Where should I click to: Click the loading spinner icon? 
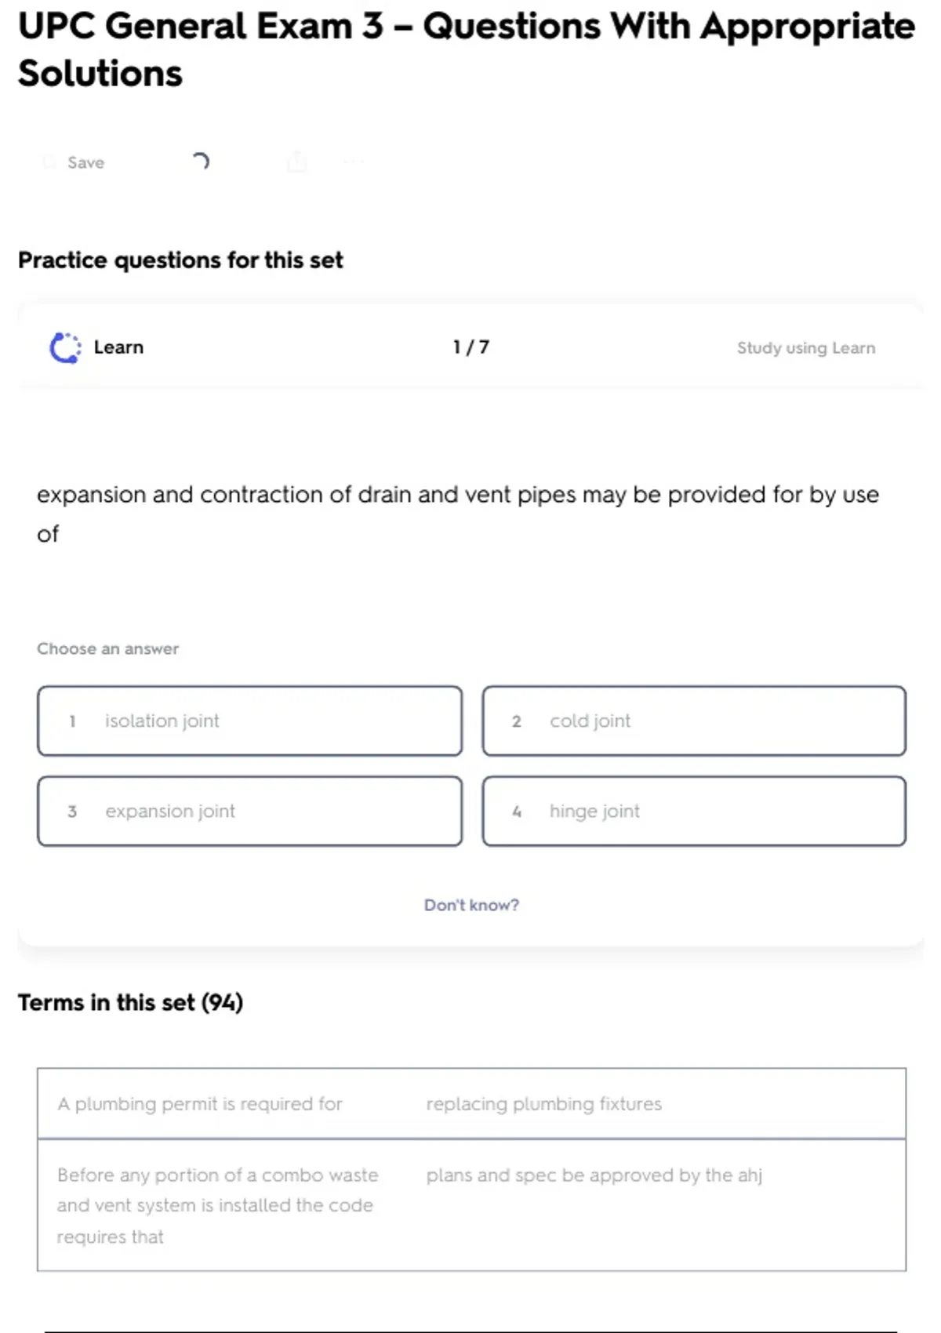pyautogui.click(x=201, y=162)
